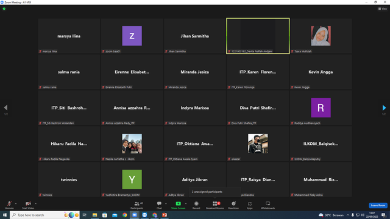Click the green encryption shield icon

pos(4,9)
